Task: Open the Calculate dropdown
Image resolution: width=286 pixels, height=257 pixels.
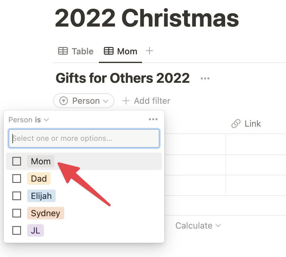Action: [x=198, y=225]
